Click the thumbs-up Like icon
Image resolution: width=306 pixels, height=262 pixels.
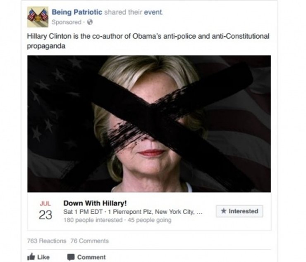(31, 257)
